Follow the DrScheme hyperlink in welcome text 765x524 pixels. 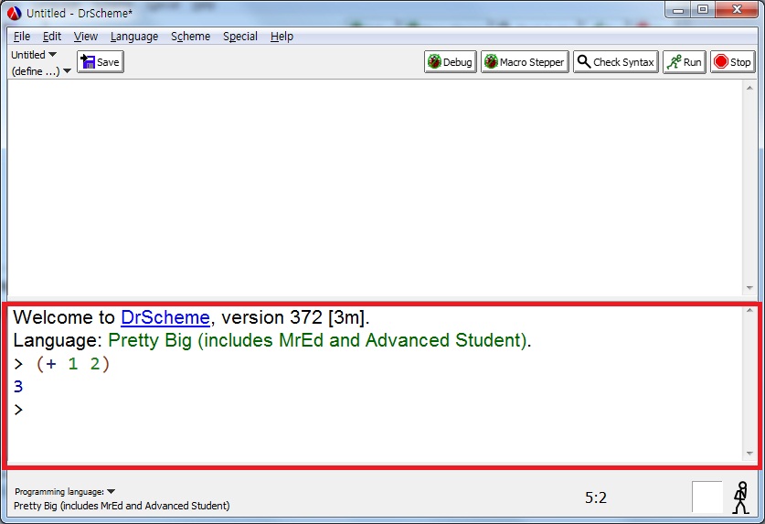[x=165, y=318]
